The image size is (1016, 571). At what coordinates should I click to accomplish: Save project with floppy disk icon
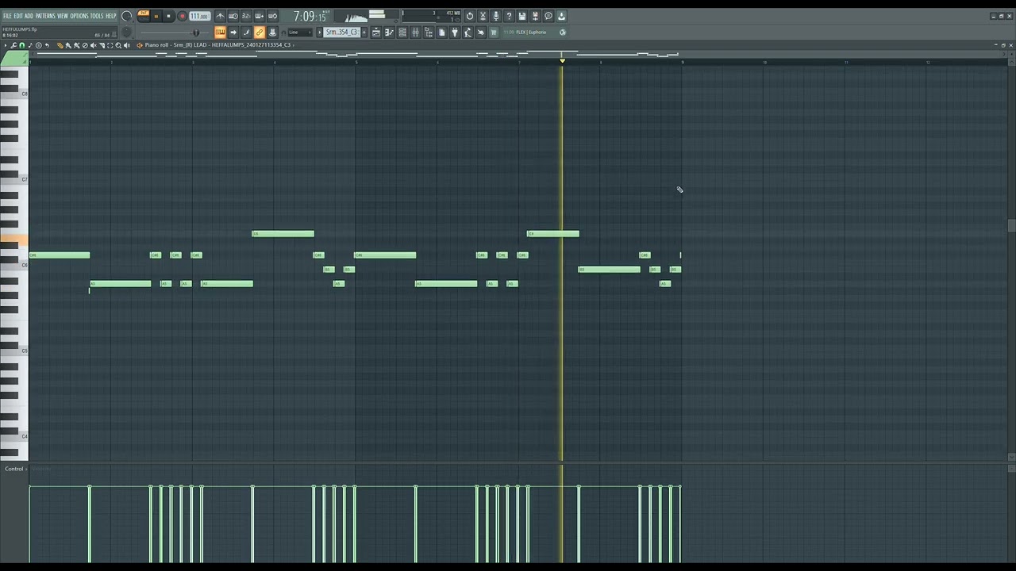(522, 17)
